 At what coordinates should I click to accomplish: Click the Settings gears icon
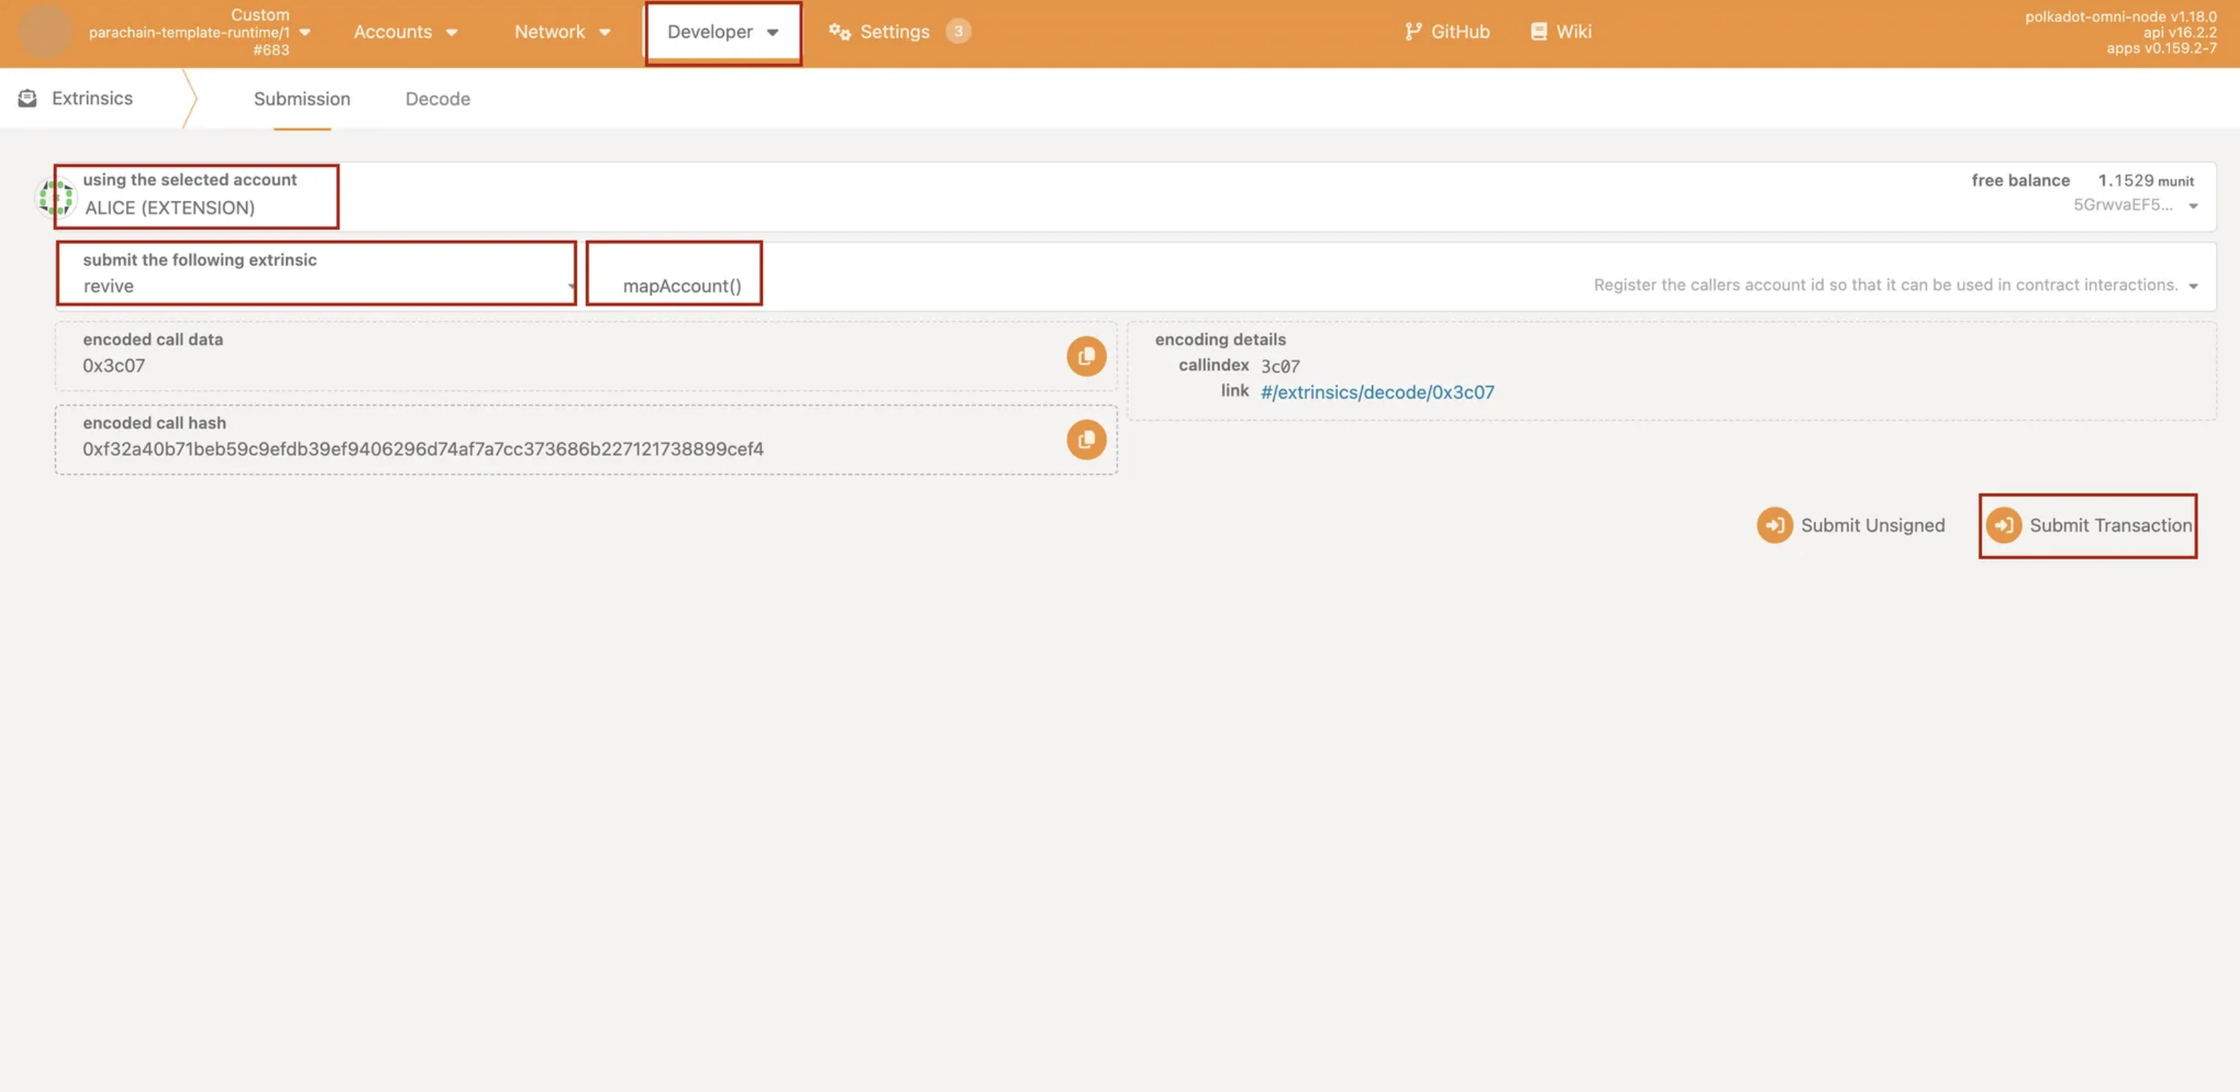(x=839, y=32)
